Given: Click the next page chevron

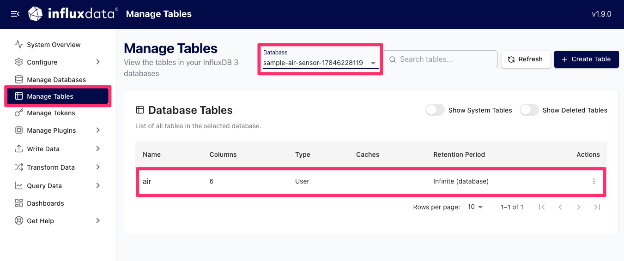Looking at the screenshot, I should click(579, 207).
